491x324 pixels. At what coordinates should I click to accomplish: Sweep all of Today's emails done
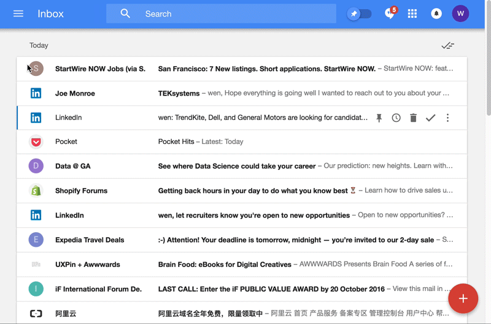pos(448,45)
